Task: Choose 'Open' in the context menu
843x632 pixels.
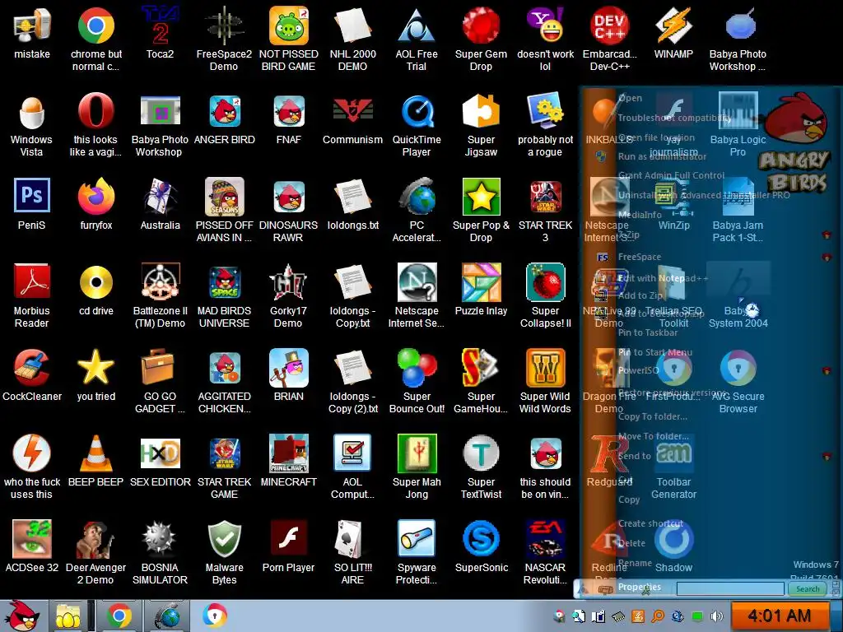Action: (630, 98)
